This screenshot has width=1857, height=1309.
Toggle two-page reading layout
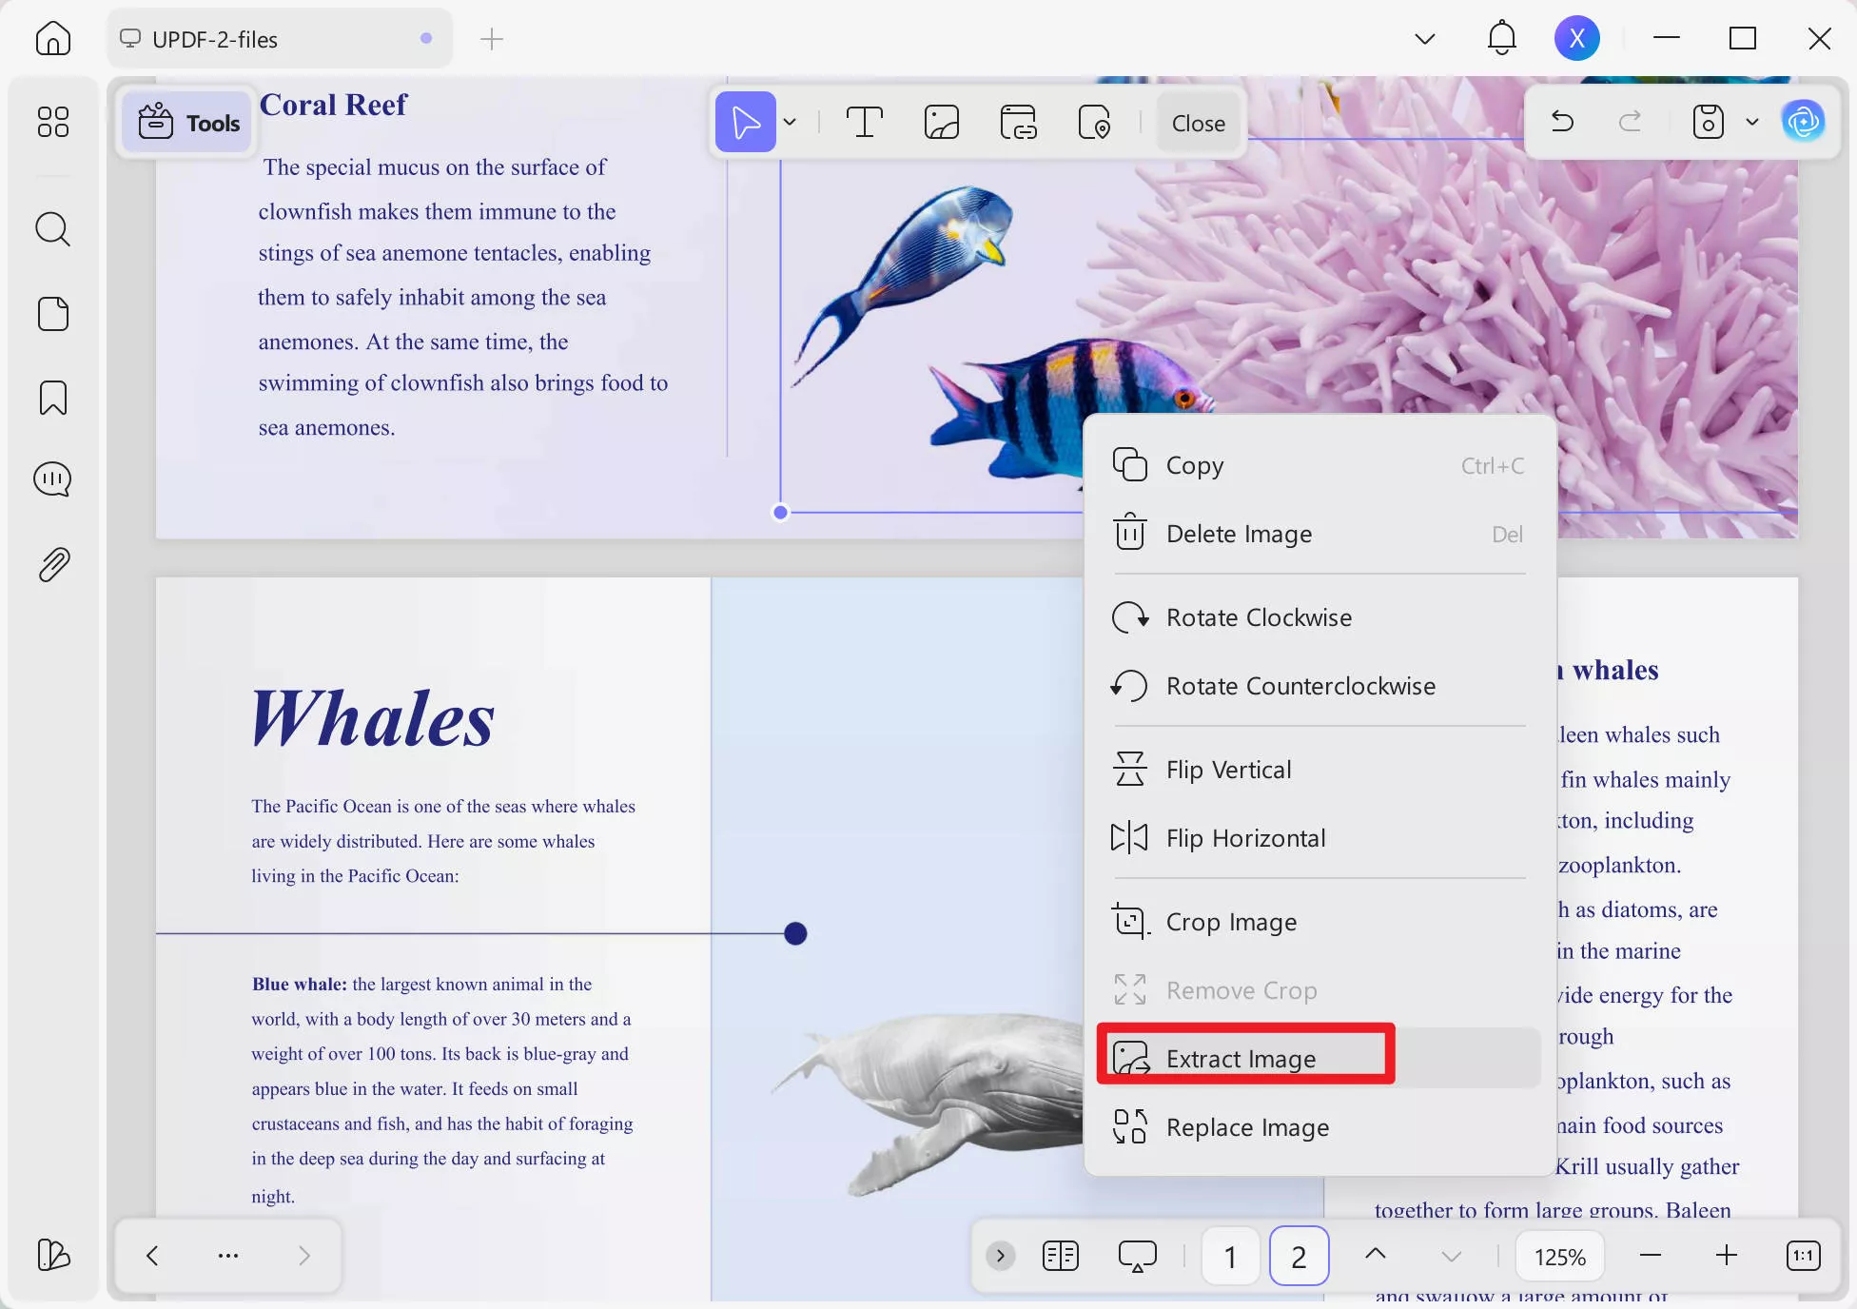(x=1060, y=1256)
